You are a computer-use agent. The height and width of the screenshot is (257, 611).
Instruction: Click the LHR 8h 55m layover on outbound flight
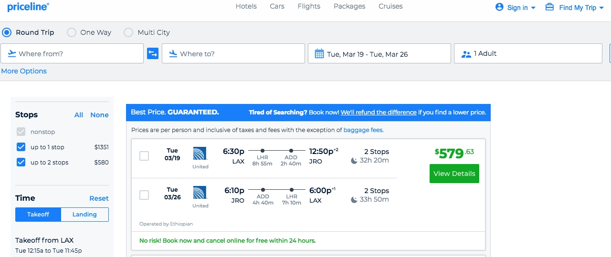262,160
